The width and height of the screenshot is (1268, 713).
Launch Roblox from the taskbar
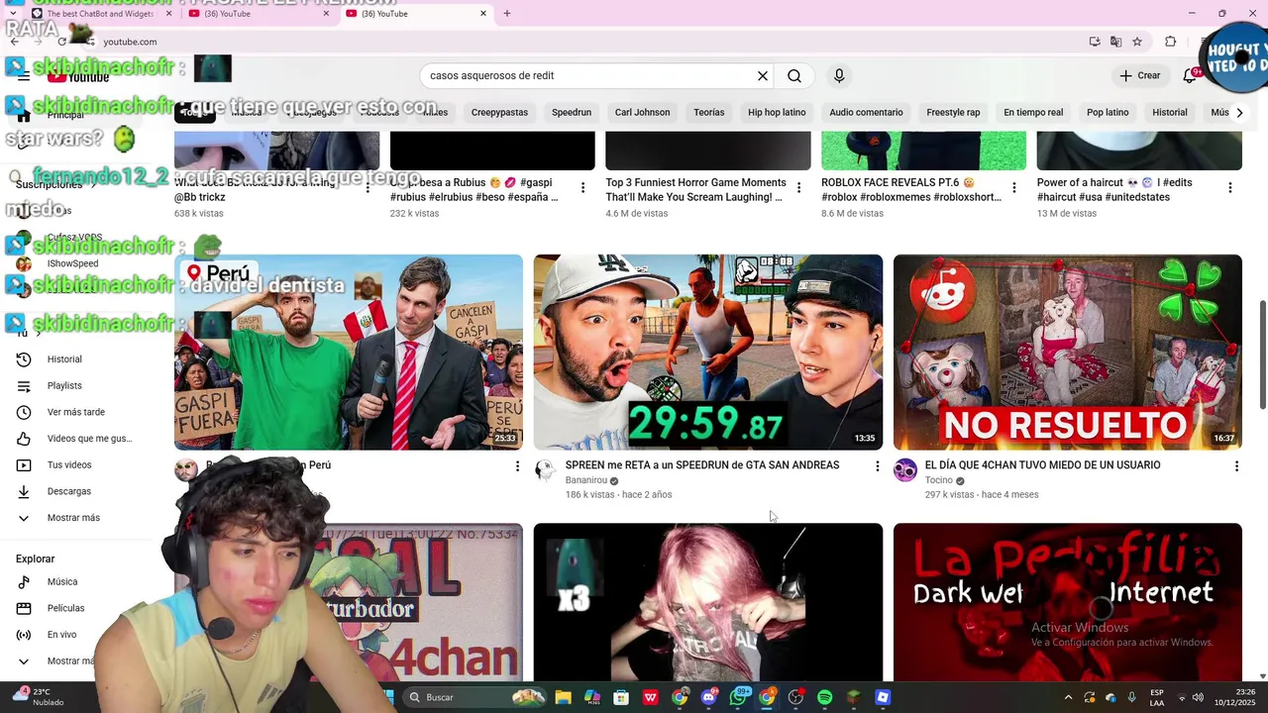[883, 697]
